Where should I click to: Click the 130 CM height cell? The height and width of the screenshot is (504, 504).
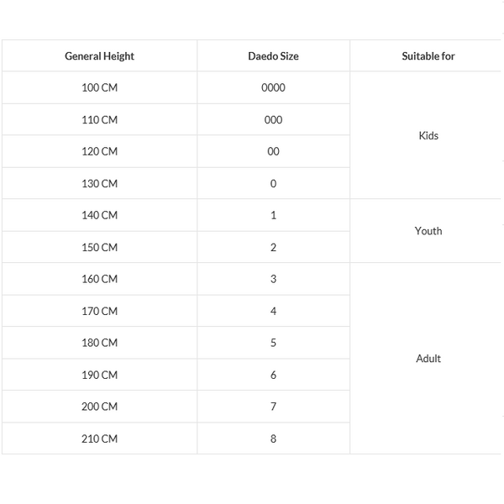tap(99, 183)
